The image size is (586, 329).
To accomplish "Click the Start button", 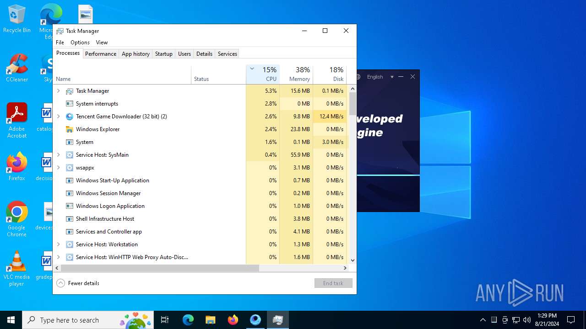I will [11, 320].
